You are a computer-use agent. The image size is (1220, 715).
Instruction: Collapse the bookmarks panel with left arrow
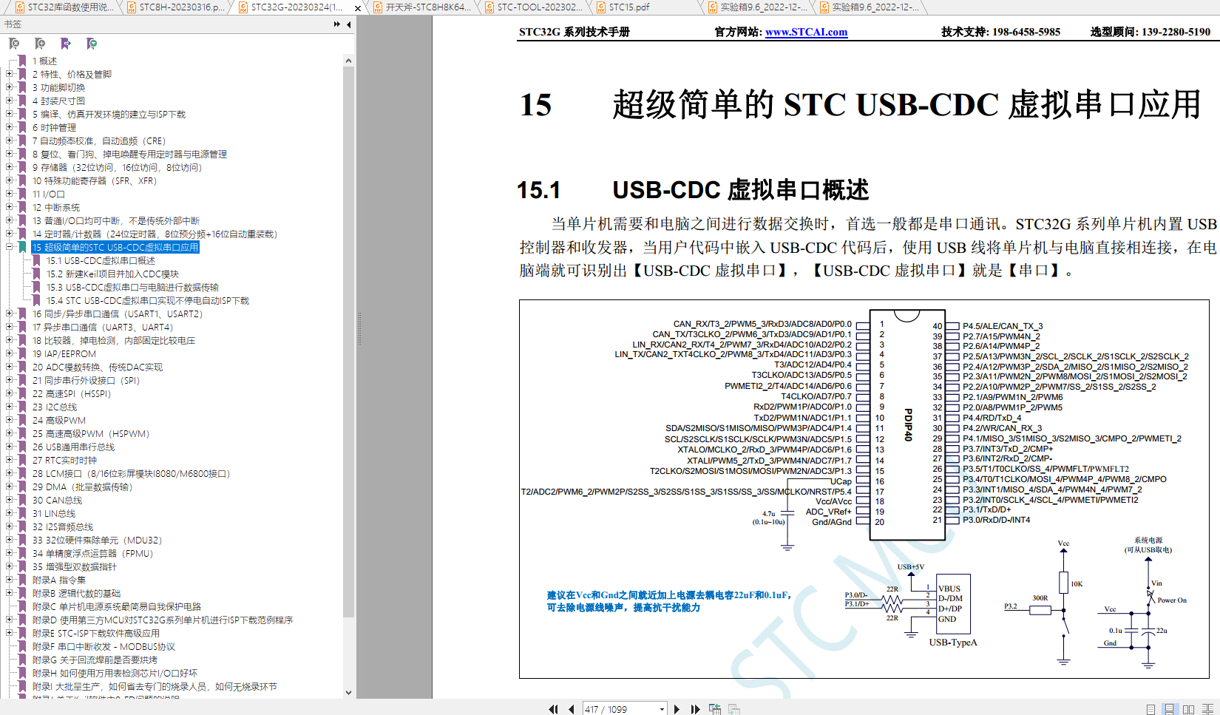tap(349, 24)
